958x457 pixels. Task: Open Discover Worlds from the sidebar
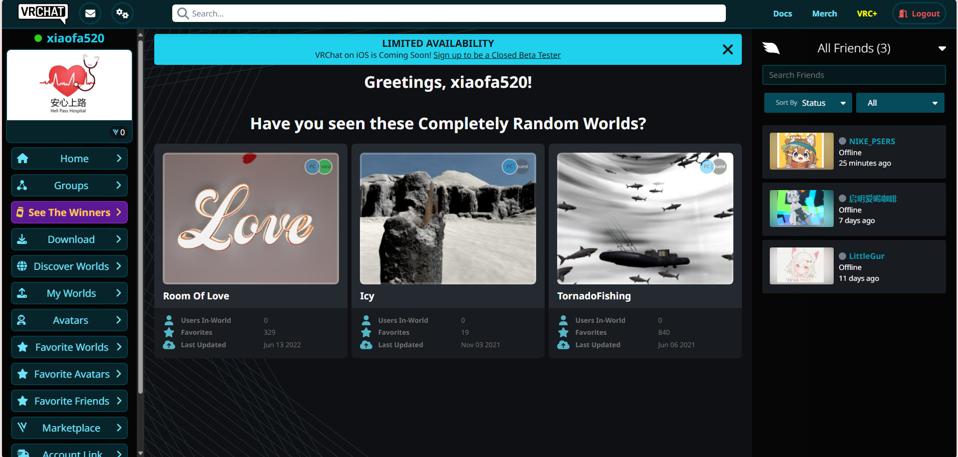69,266
